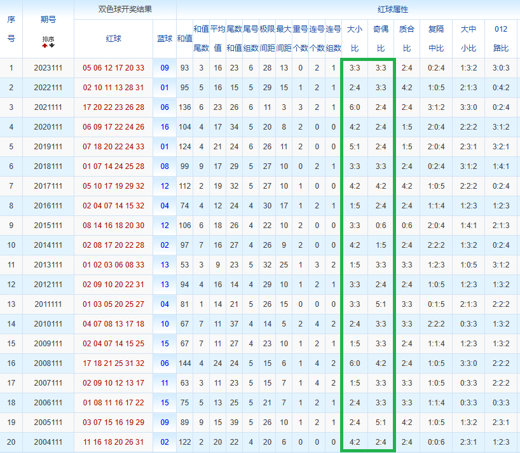Click red balls 05 06 12 17 20 33
The image size is (520, 453).
[x=113, y=68]
